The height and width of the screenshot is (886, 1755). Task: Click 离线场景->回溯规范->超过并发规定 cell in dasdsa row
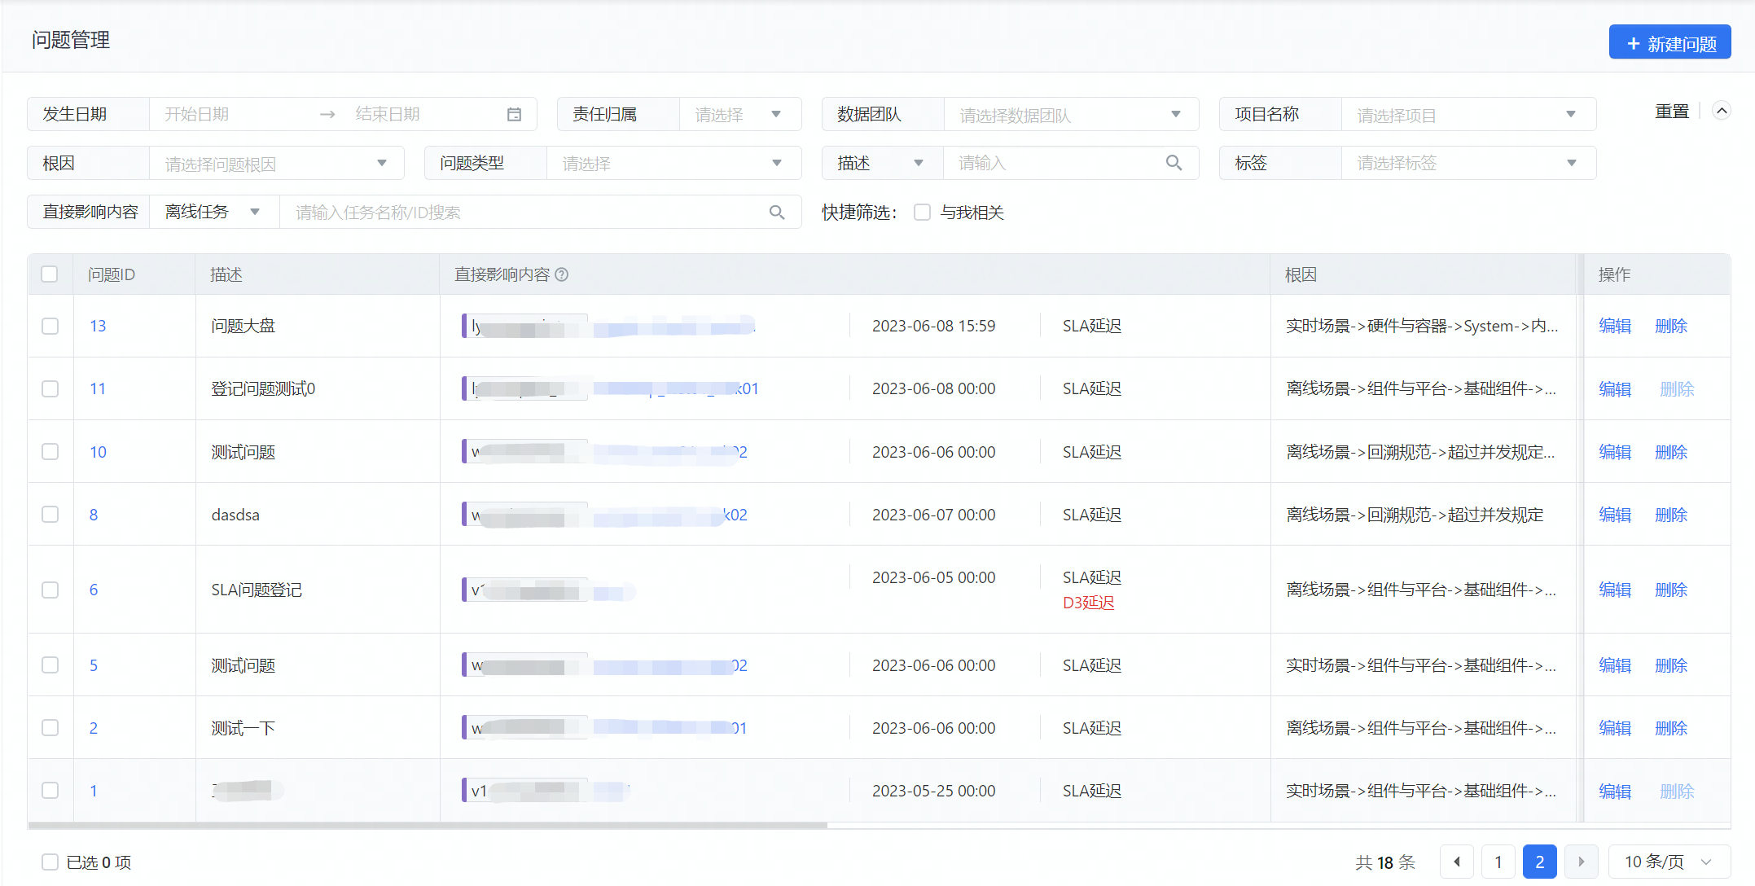coord(1415,515)
